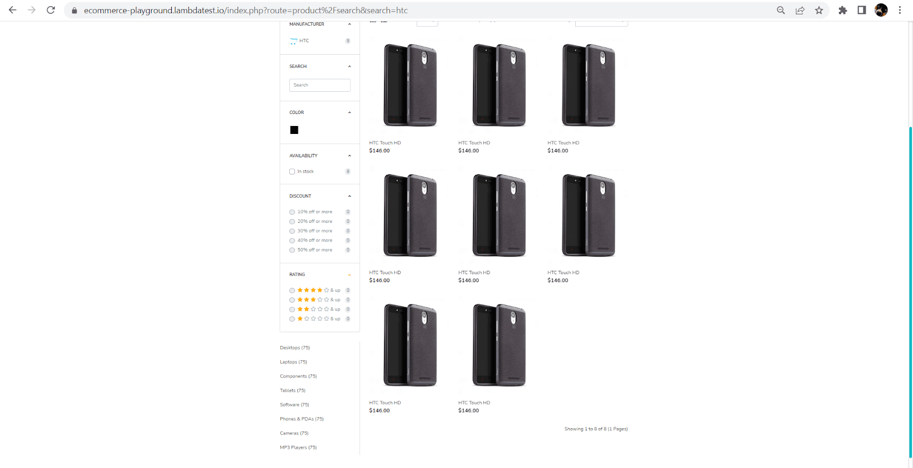This screenshot has height=468, width=913.
Task: Select the HTC manufacturer logo filter
Action: click(293, 41)
